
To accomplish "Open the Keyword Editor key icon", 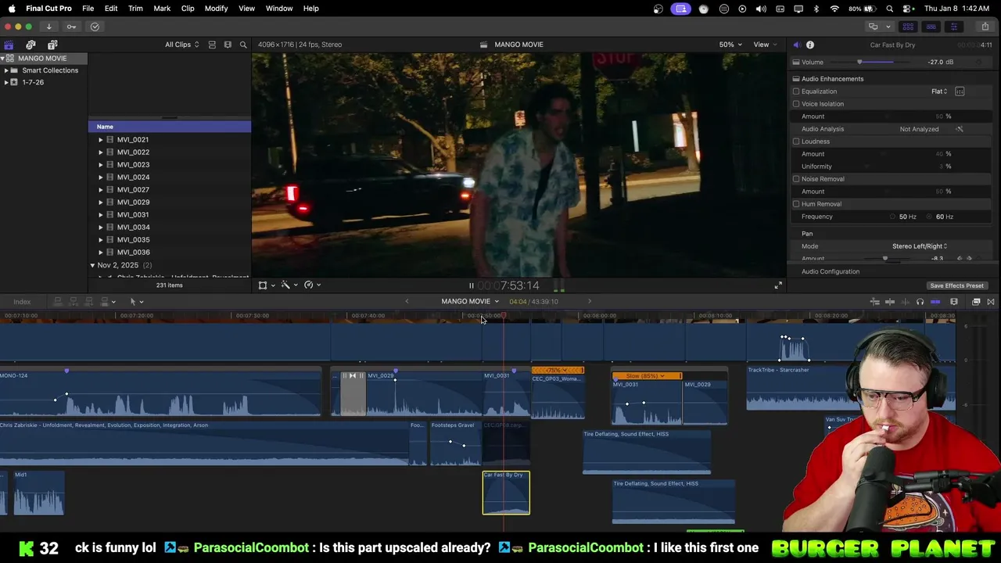I will click(71, 27).
